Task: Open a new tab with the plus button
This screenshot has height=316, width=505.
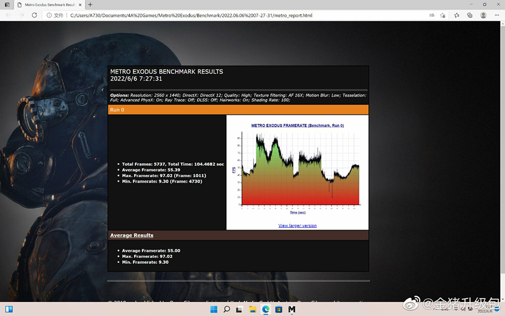Action: point(90,5)
